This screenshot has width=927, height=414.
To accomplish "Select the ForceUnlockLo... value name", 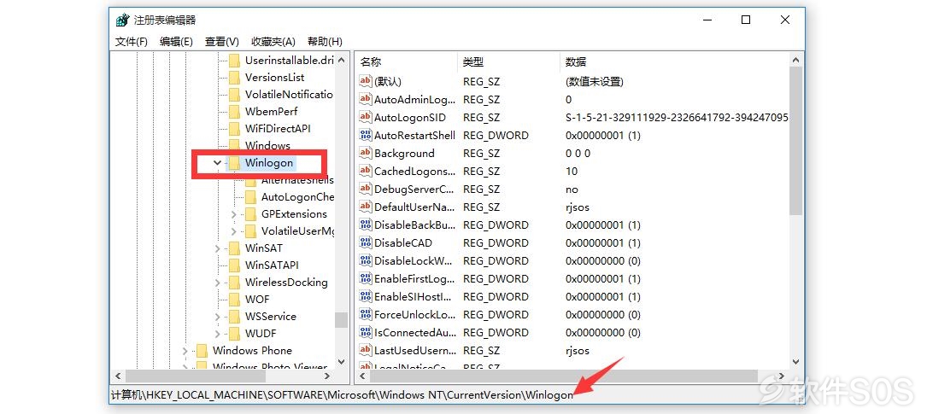I will coord(414,314).
